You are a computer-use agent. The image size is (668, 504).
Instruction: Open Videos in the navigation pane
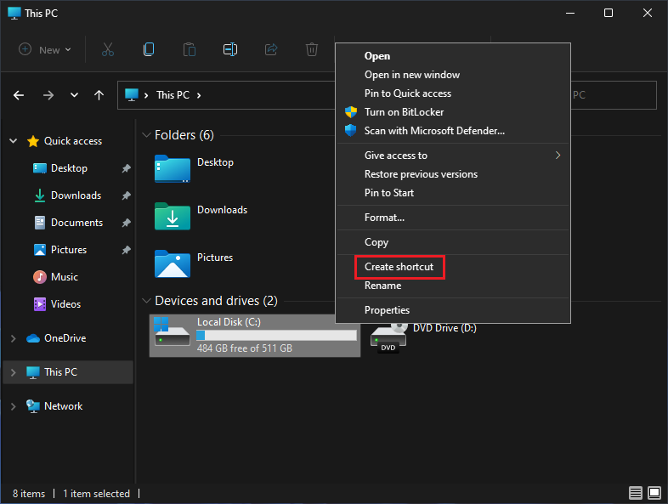click(65, 304)
